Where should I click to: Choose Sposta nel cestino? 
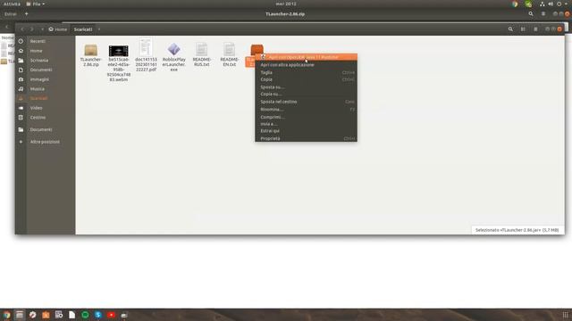(306, 102)
